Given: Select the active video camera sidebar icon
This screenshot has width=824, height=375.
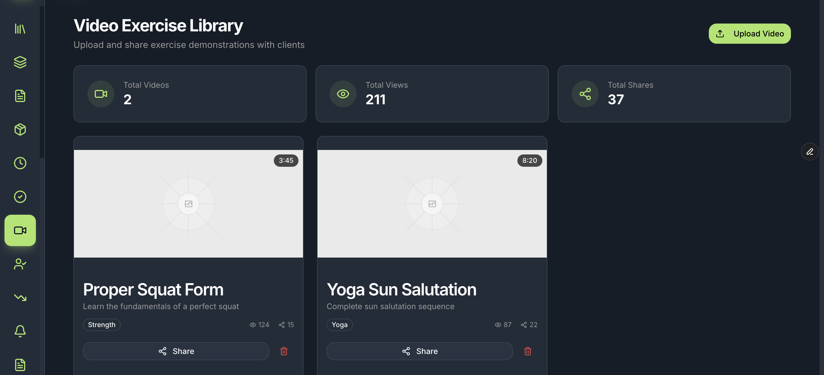Looking at the screenshot, I should (20, 230).
